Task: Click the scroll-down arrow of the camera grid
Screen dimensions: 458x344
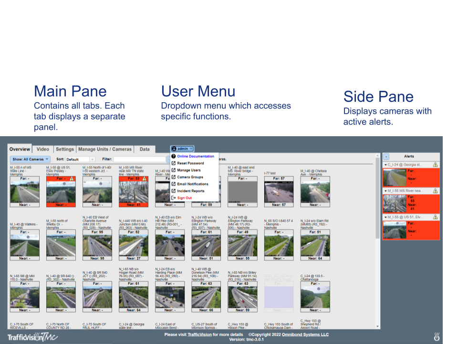Action: coord(377,326)
